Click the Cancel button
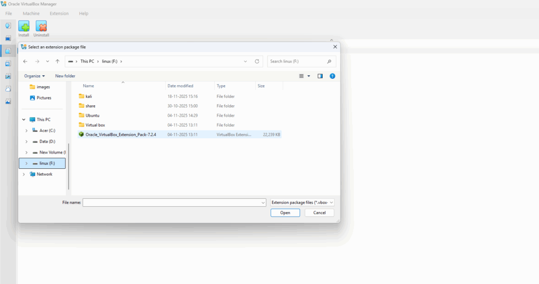Viewport: 539px width, 284px height. coord(319,213)
